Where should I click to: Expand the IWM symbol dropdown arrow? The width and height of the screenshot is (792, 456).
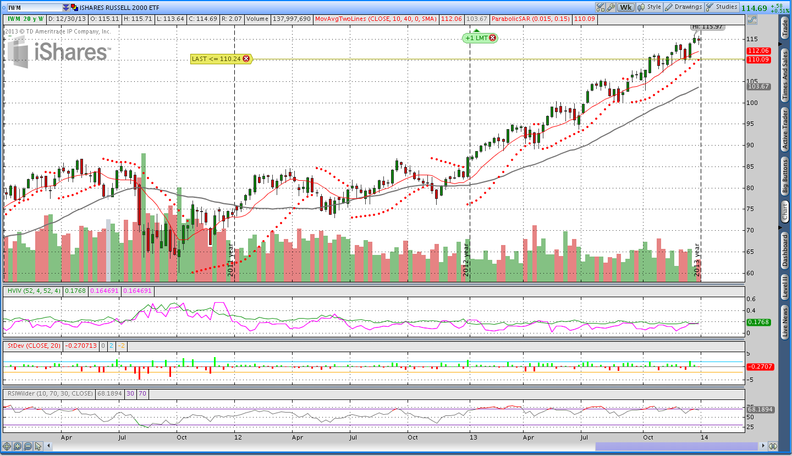coord(66,8)
